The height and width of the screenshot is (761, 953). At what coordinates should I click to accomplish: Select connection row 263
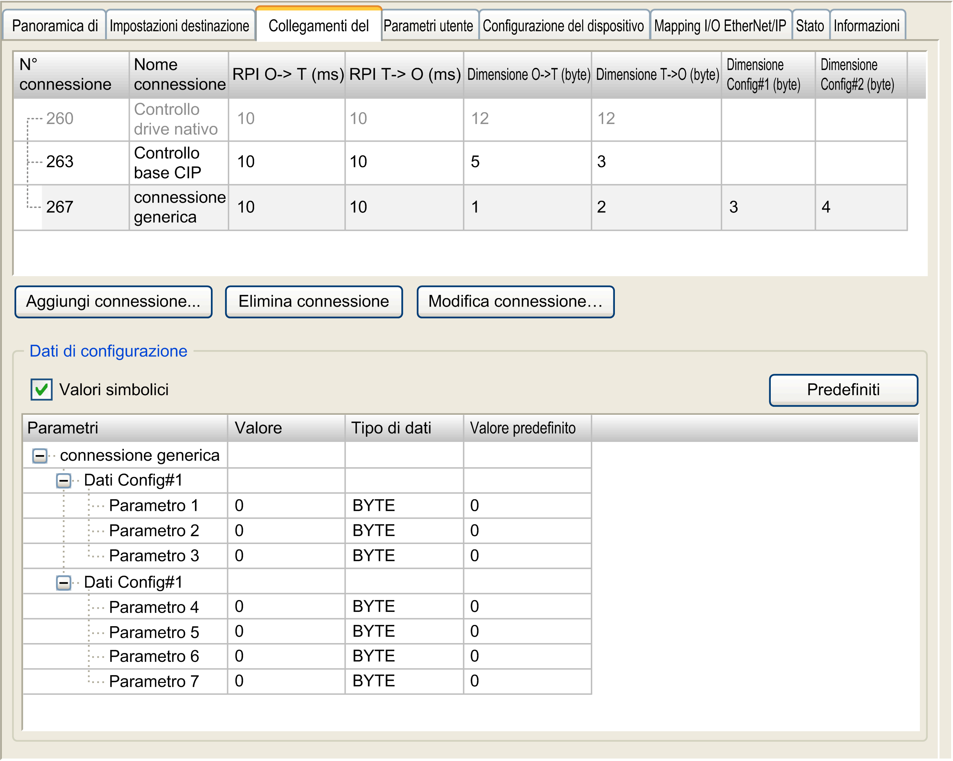tap(460, 163)
